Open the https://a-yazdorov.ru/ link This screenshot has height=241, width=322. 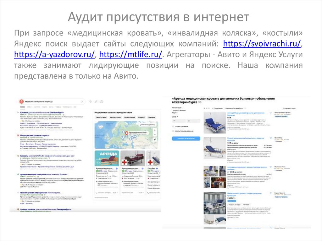click(x=54, y=54)
